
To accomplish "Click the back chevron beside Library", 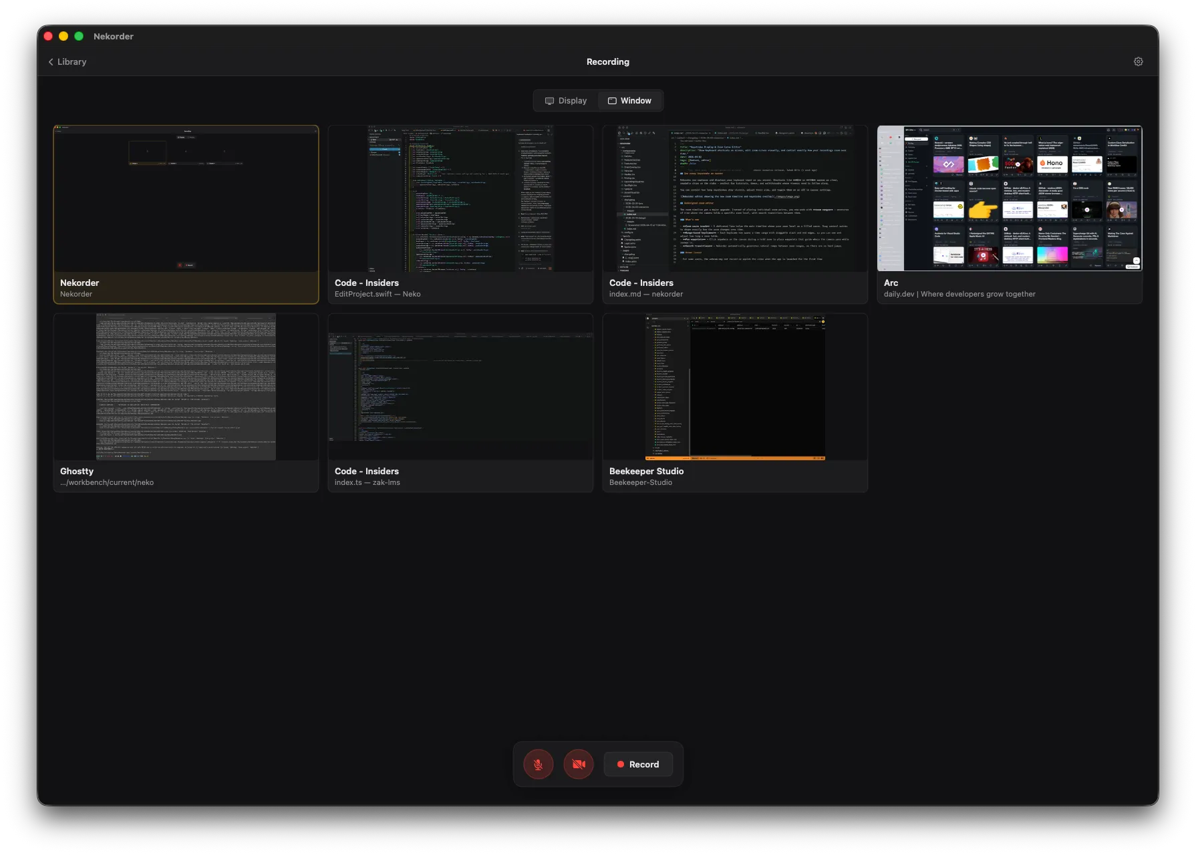I will click(x=51, y=61).
